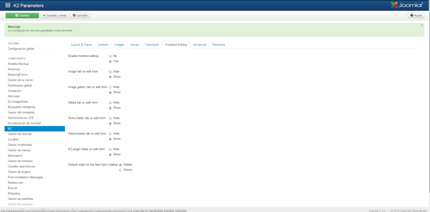Open Actualización de Joomla! entry
The height and width of the screenshot is (212, 430).
point(24,123)
